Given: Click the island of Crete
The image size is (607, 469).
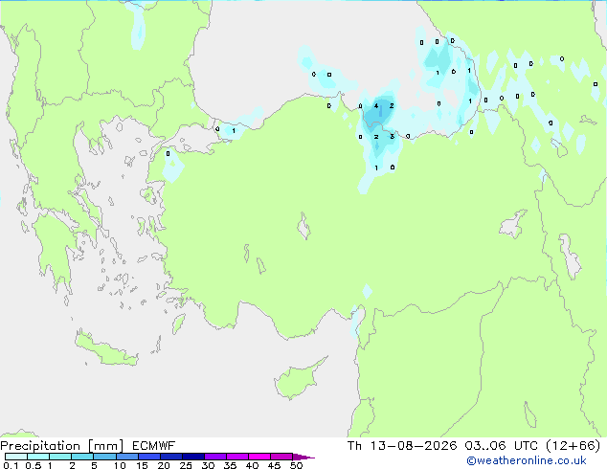Looking at the screenshot, I should pos(105,350).
